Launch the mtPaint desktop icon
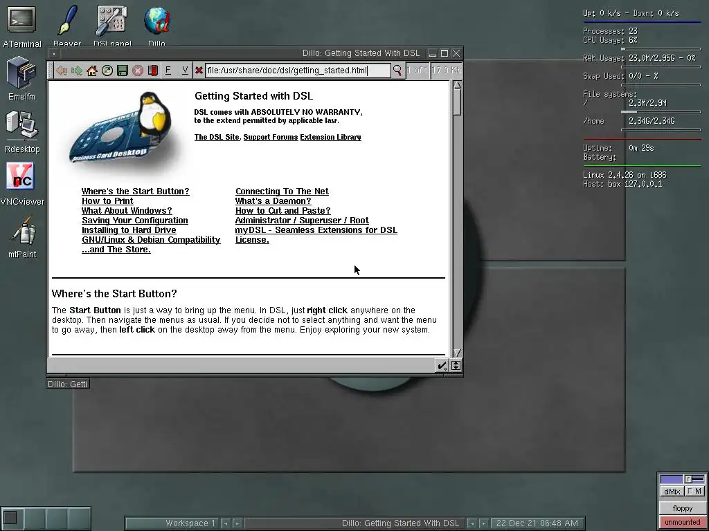The width and height of the screenshot is (709, 531). pyautogui.click(x=24, y=230)
